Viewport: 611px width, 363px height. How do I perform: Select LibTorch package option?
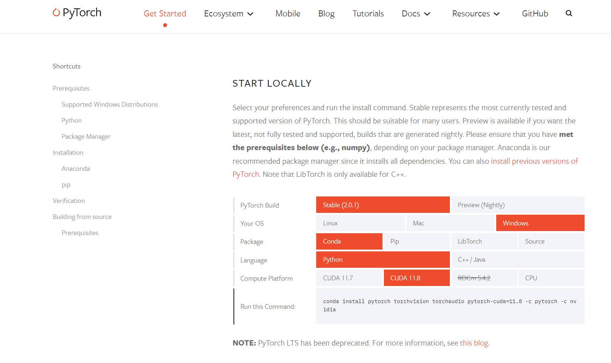[484, 241]
